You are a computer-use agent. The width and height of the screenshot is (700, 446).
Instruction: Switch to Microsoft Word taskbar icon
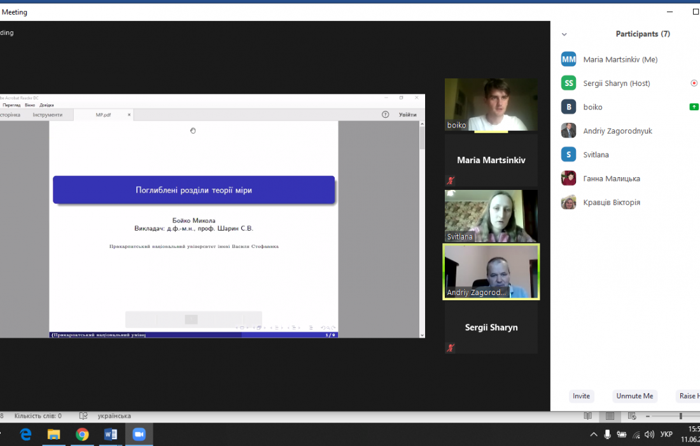[110, 435]
